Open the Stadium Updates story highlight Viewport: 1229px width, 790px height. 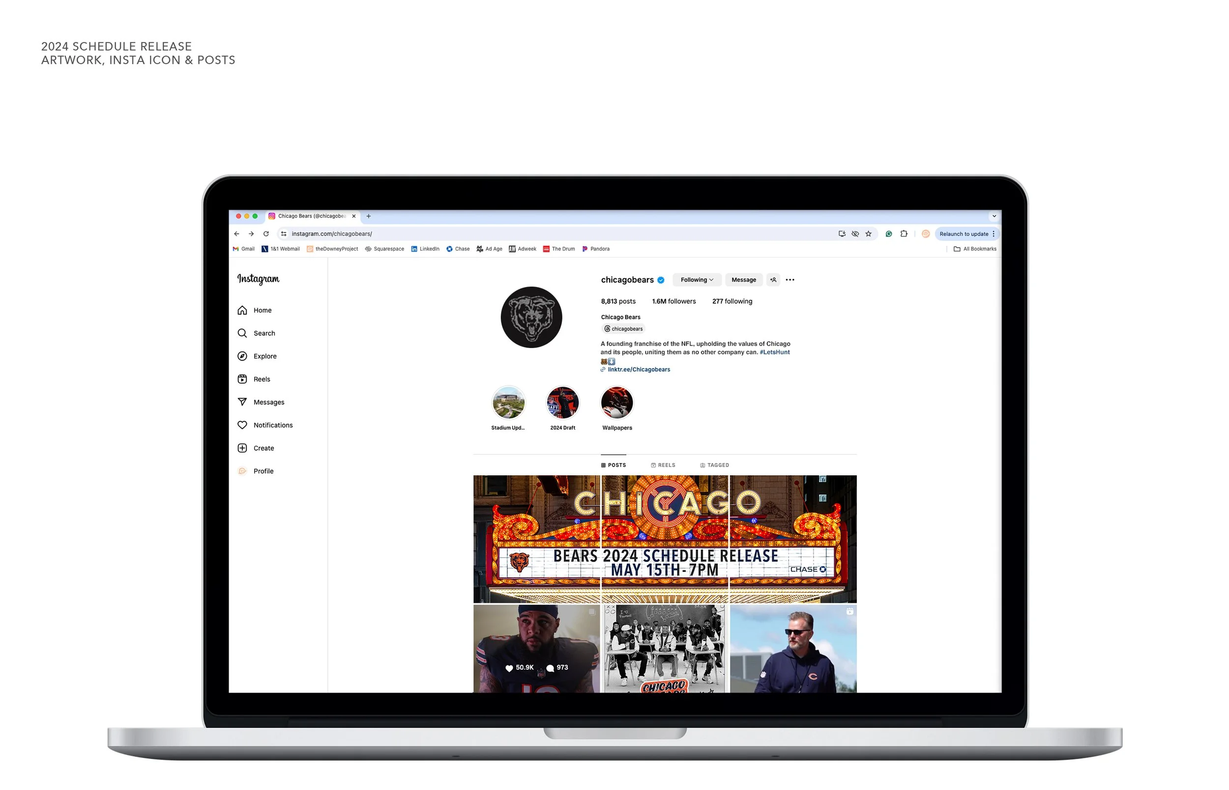[x=508, y=409]
